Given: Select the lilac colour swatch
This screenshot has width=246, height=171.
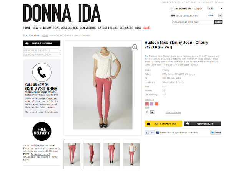Looking at the screenshot, I should click(151, 104).
